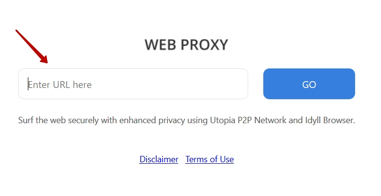Click the red arrow annotation
Image resolution: width=381 pixels, height=196 pixels.
tap(31, 46)
